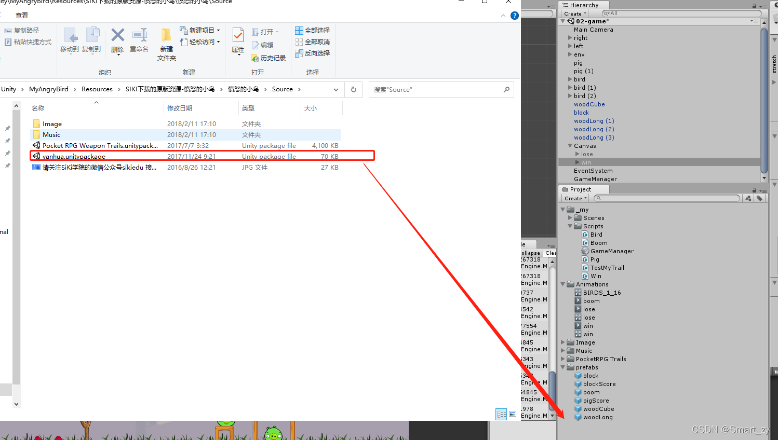Collapse the Scripts folder in Project
Viewport: 778px width, 440px height.
pyautogui.click(x=570, y=226)
